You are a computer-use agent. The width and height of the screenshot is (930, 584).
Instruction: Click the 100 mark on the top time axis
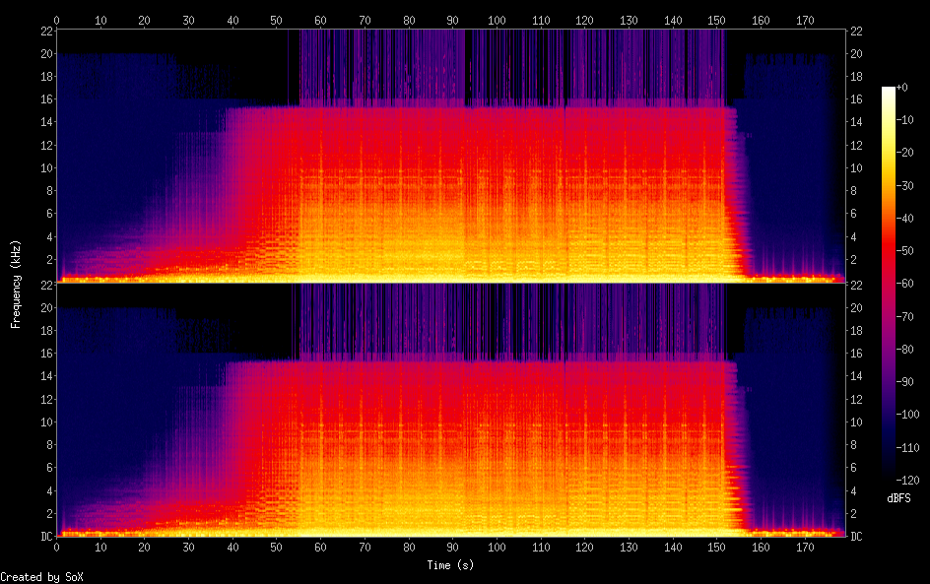coord(497,20)
